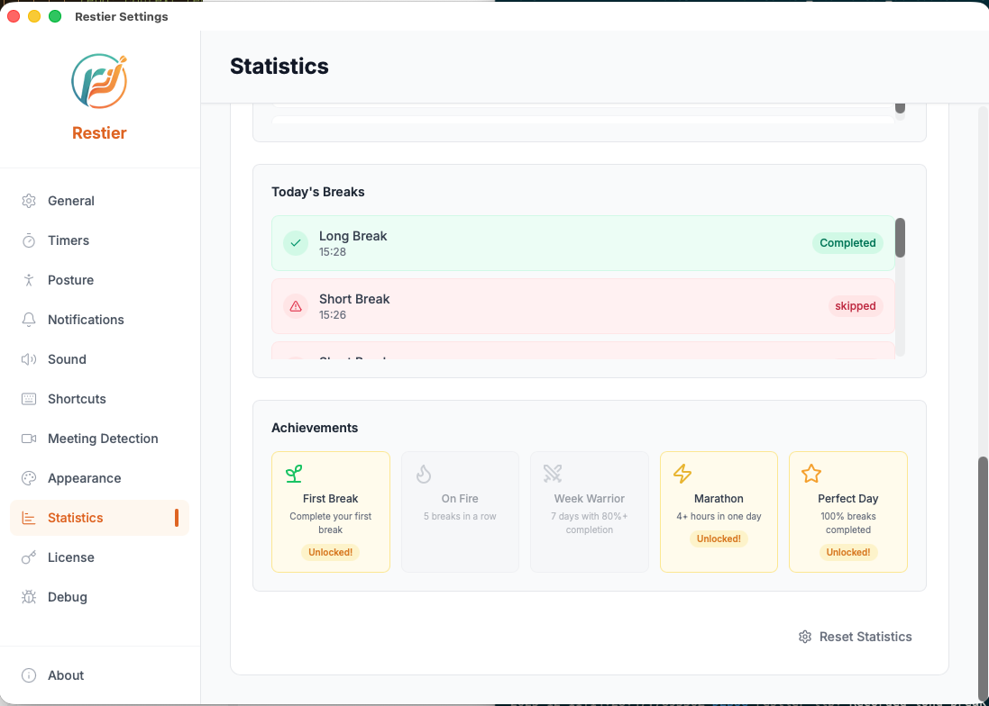Click the Timers stopwatch icon
989x706 pixels.
[29, 240]
